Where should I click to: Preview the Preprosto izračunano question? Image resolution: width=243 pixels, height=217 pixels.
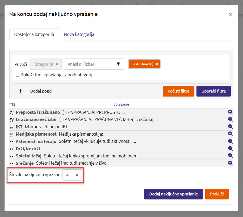pos(230,112)
